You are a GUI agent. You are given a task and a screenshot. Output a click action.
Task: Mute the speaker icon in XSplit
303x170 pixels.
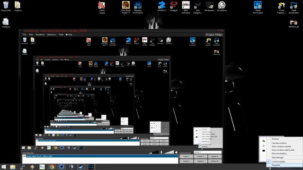(176, 153)
